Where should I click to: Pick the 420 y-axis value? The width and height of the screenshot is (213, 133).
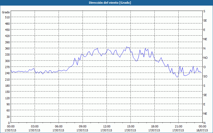(x=8, y=36)
